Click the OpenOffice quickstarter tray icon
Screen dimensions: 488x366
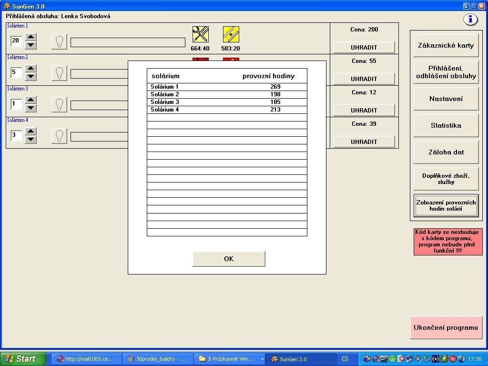384,359
